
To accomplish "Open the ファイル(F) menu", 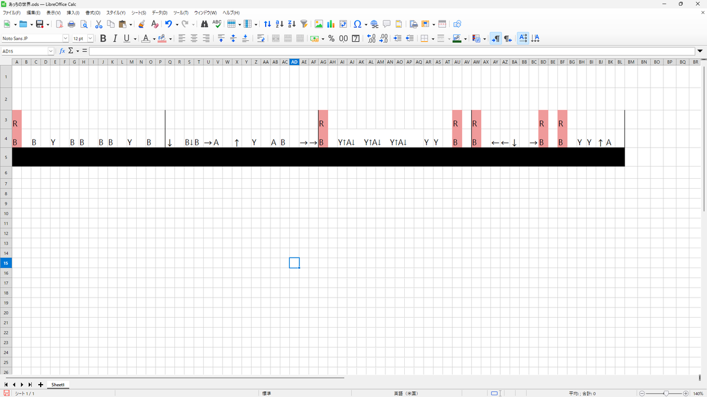I will click(12, 12).
